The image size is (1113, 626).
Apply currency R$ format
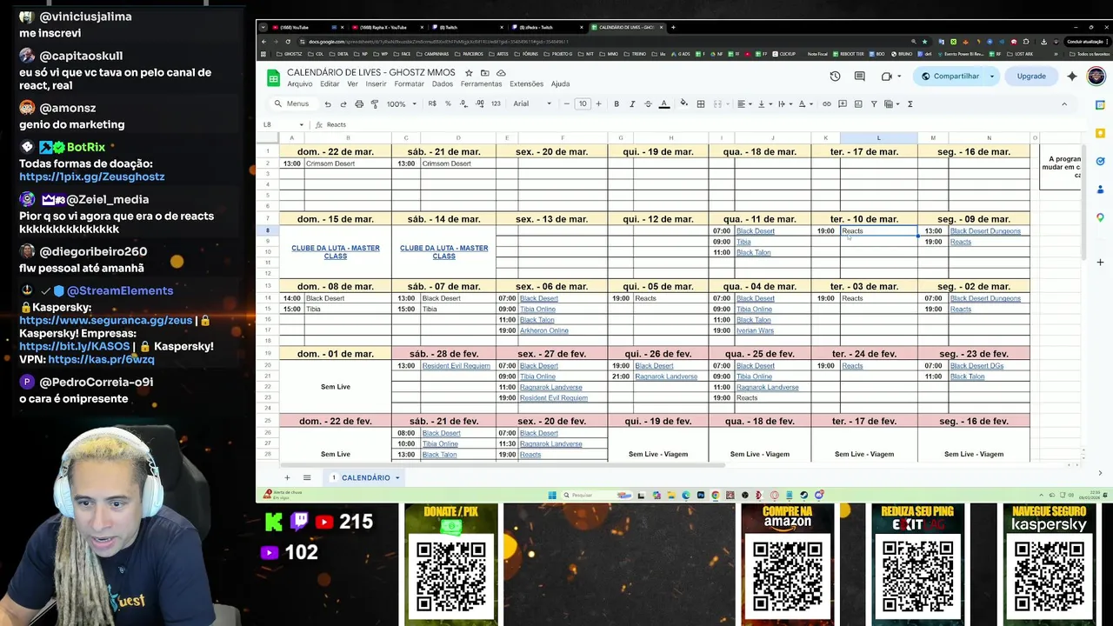pos(432,103)
